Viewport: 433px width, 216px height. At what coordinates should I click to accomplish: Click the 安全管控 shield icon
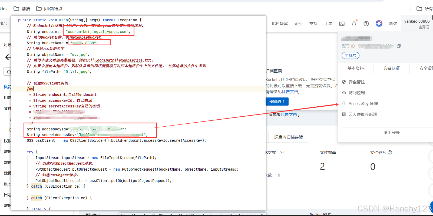click(x=344, y=82)
